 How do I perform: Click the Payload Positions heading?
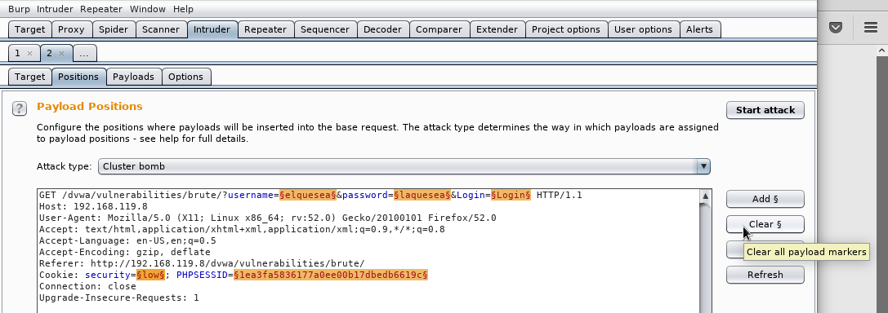click(90, 106)
